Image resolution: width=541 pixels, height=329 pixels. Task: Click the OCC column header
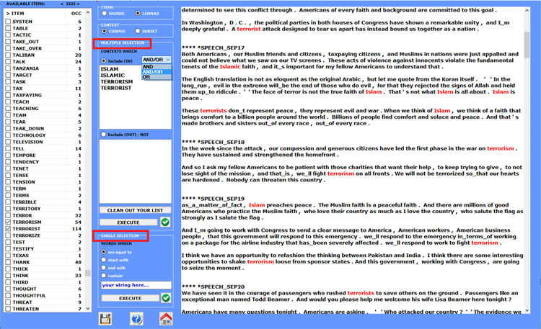76,14
